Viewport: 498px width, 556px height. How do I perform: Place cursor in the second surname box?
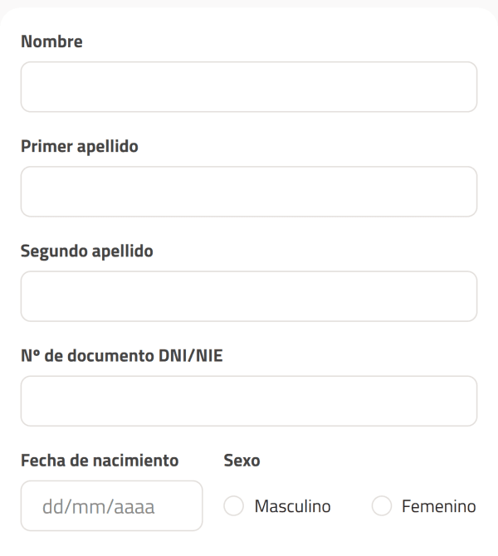tap(248, 296)
